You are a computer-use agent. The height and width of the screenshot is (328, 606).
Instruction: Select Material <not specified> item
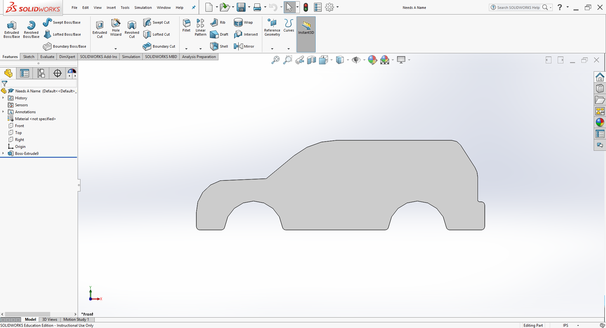tap(32, 119)
